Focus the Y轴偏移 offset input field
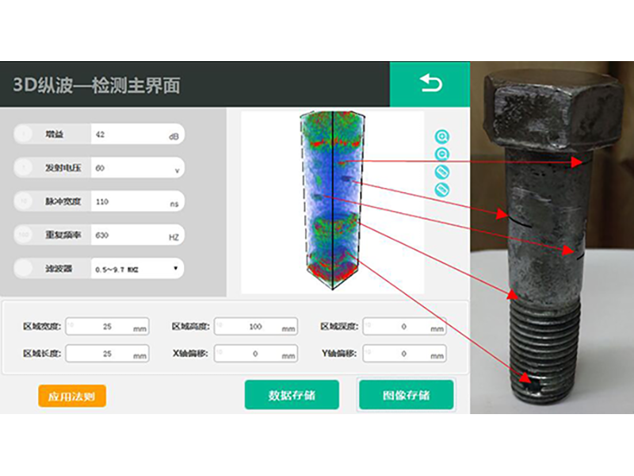 pyautogui.click(x=404, y=354)
